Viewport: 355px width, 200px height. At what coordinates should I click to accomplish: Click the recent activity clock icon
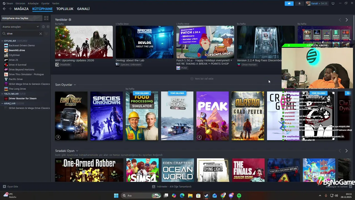coord(43,27)
